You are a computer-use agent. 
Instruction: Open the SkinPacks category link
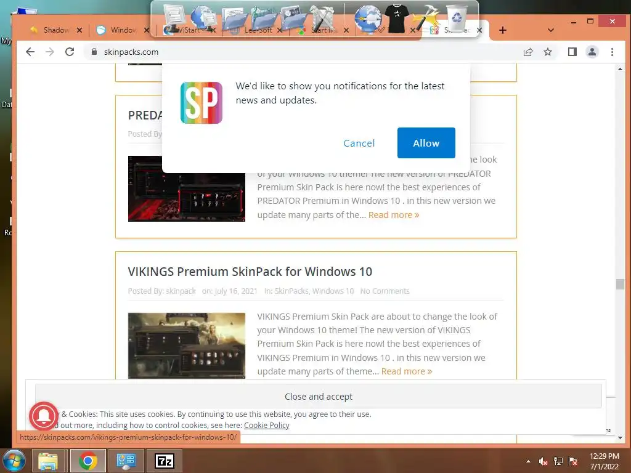(291, 291)
